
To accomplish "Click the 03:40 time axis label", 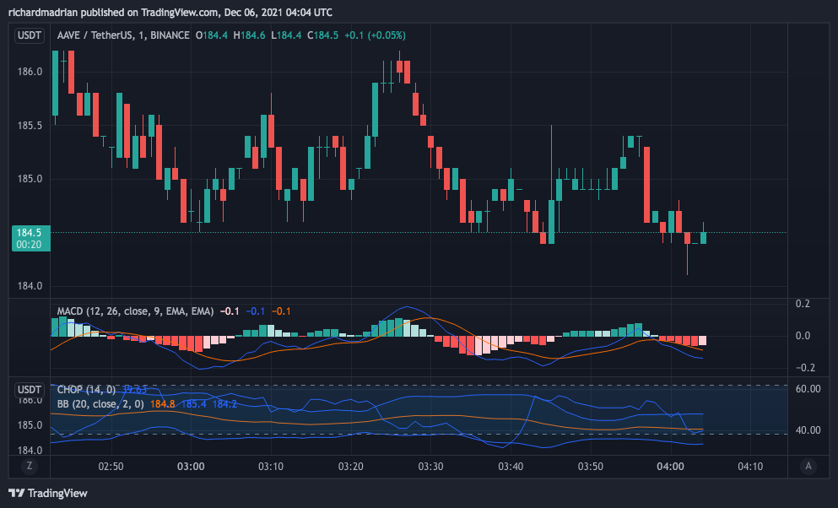I will (x=511, y=467).
